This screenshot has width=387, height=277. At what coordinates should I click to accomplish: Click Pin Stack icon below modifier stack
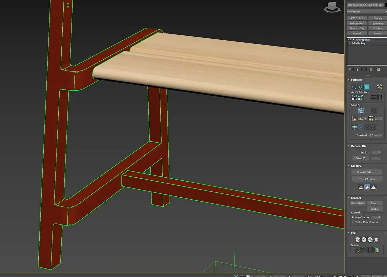pos(350,69)
